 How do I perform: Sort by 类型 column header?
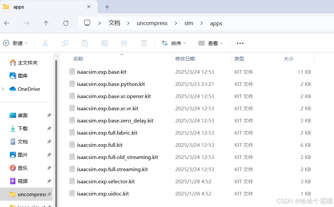pos(239,59)
